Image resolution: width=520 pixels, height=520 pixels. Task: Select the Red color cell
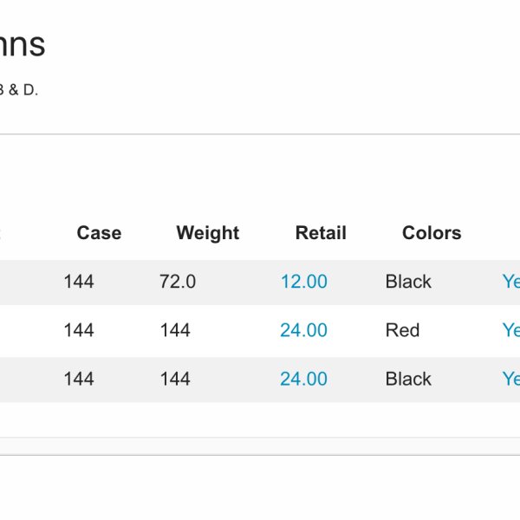(x=402, y=330)
